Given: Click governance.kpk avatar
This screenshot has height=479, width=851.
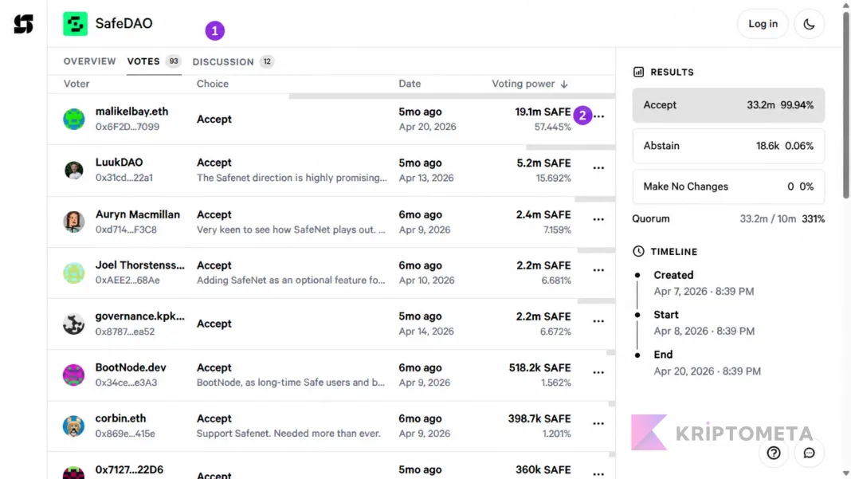Looking at the screenshot, I should (x=74, y=324).
